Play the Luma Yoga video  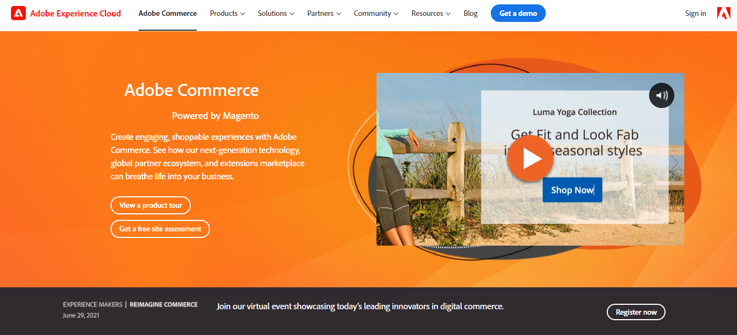[x=530, y=158]
